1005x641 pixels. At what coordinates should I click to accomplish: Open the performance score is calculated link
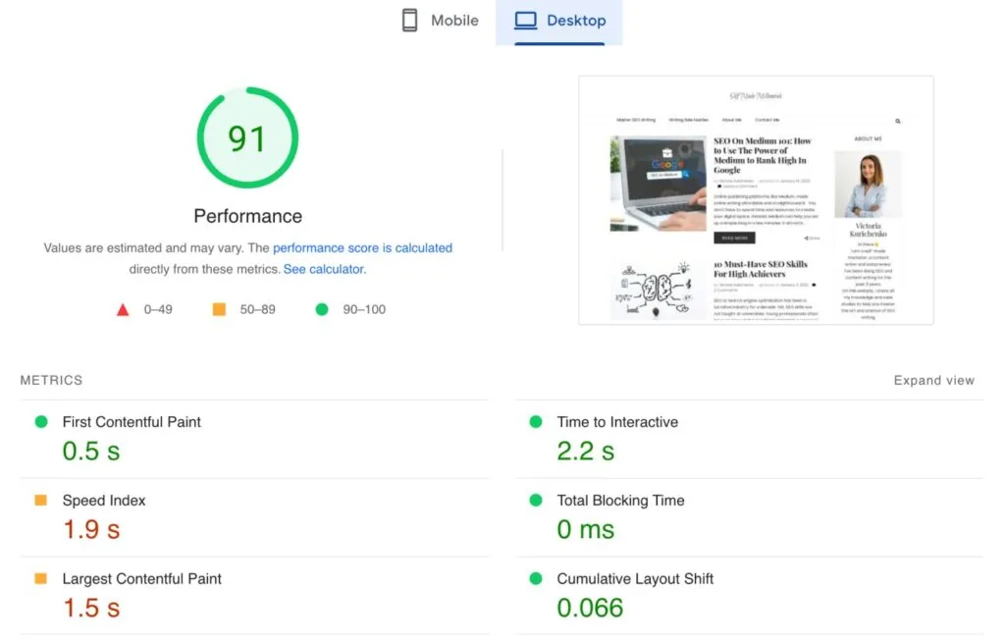pyautogui.click(x=362, y=247)
